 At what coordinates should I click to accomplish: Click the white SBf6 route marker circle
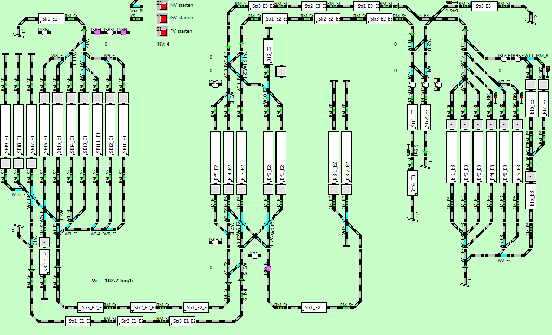(45, 32)
